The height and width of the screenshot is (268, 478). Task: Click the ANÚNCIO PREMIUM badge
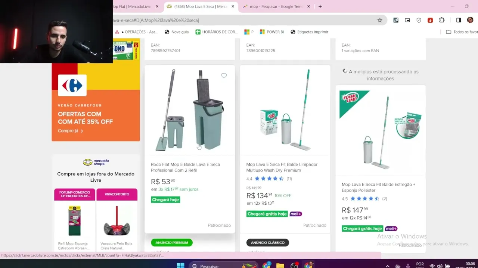pos(172,243)
